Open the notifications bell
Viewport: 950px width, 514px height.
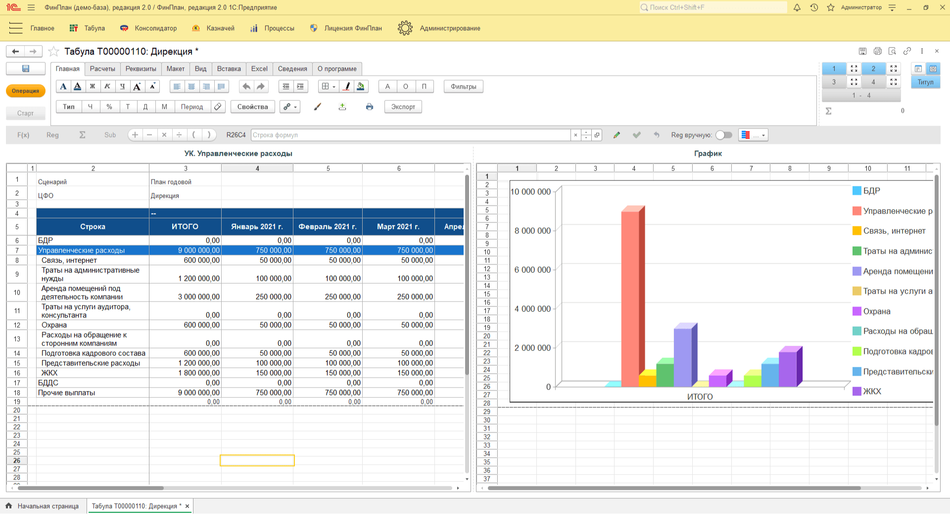point(797,7)
